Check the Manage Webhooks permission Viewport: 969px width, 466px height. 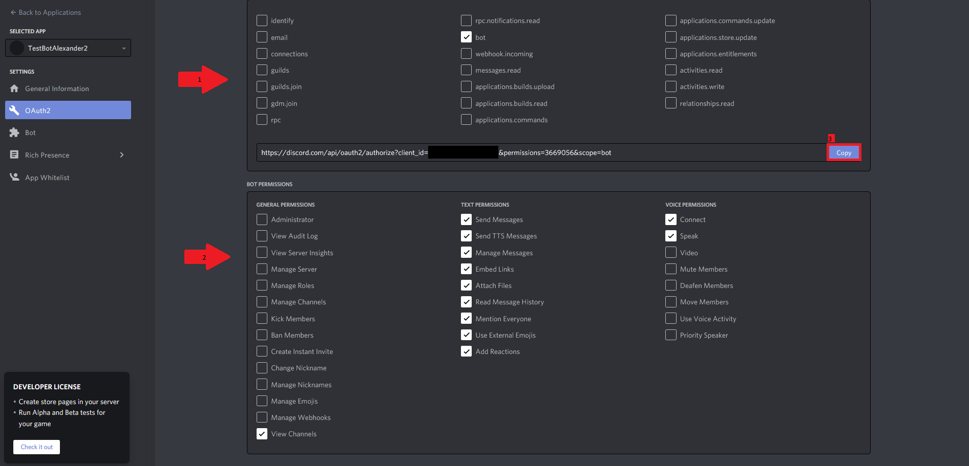pyautogui.click(x=262, y=417)
